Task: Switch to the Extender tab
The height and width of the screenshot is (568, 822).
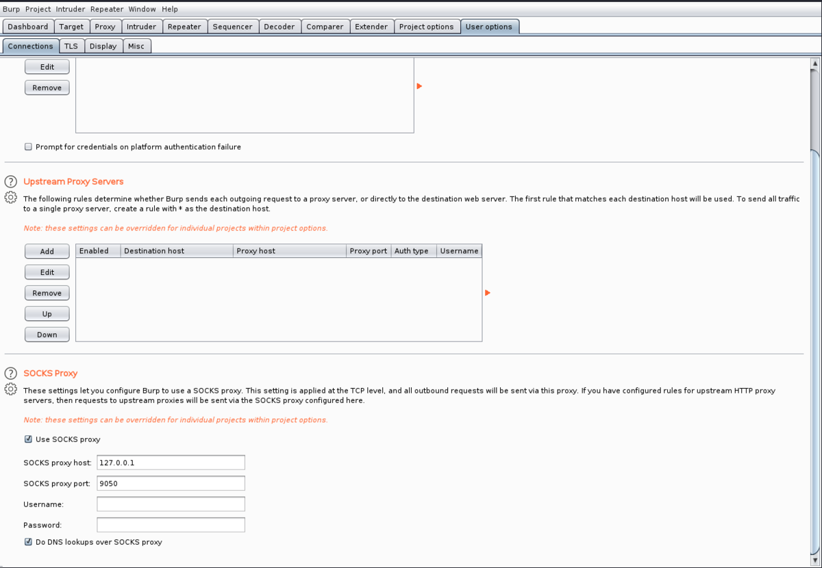Action: 372,27
